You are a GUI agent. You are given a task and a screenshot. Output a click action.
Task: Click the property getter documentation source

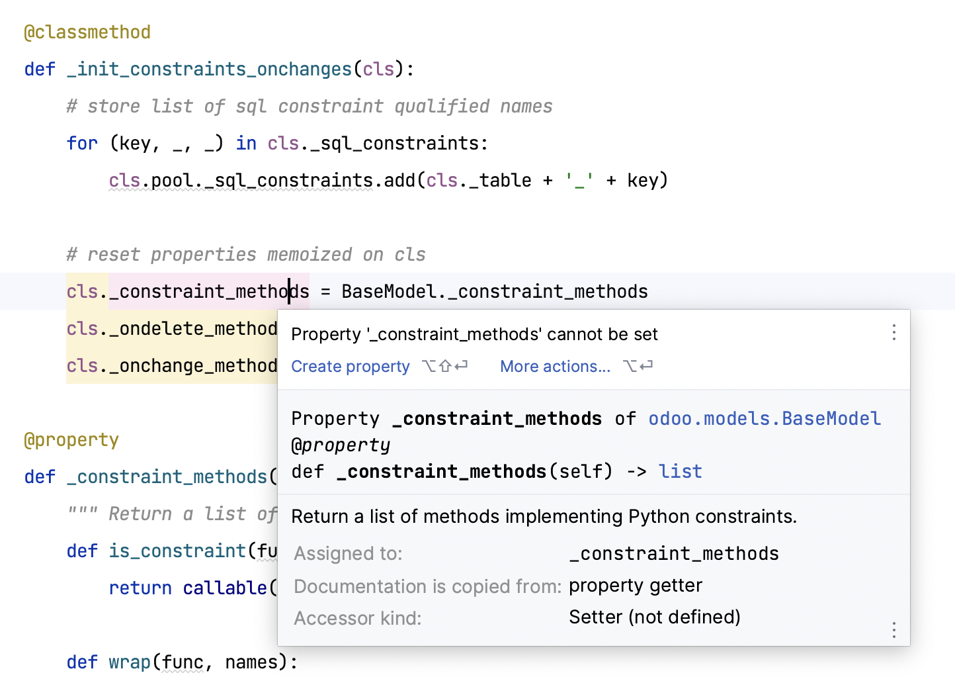(635, 585)
